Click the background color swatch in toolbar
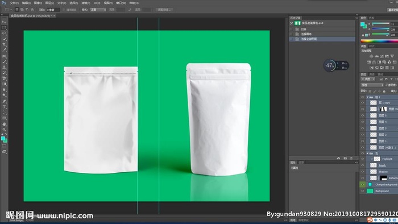This screenshot has width=398, height=224. point(6,140)
